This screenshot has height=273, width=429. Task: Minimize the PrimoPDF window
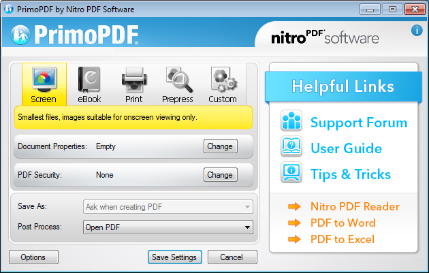(370, 10)
